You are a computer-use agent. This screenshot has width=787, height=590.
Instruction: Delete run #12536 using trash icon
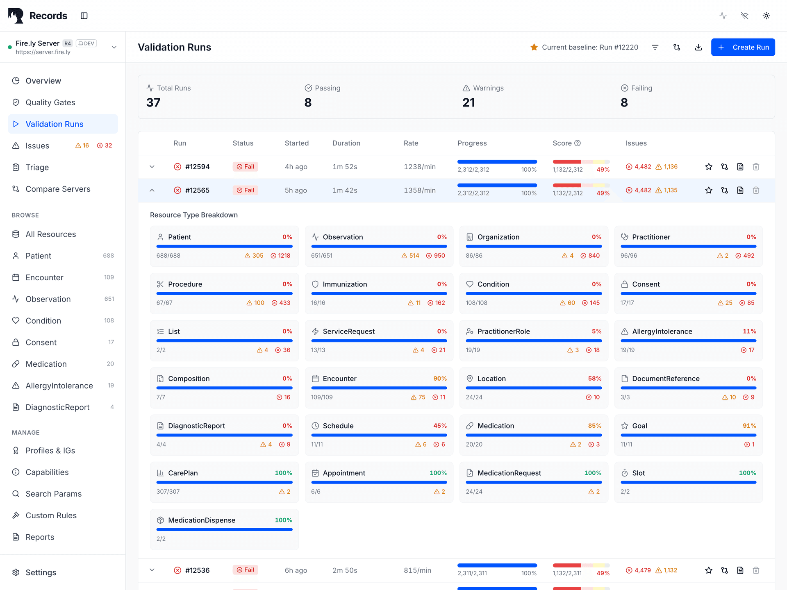[756, 570]
